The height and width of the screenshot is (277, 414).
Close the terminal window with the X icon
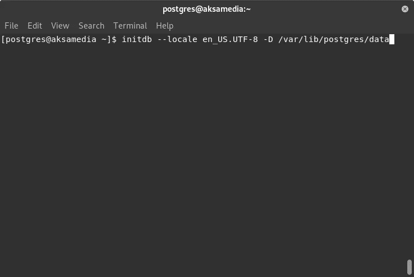pos(405,9)
